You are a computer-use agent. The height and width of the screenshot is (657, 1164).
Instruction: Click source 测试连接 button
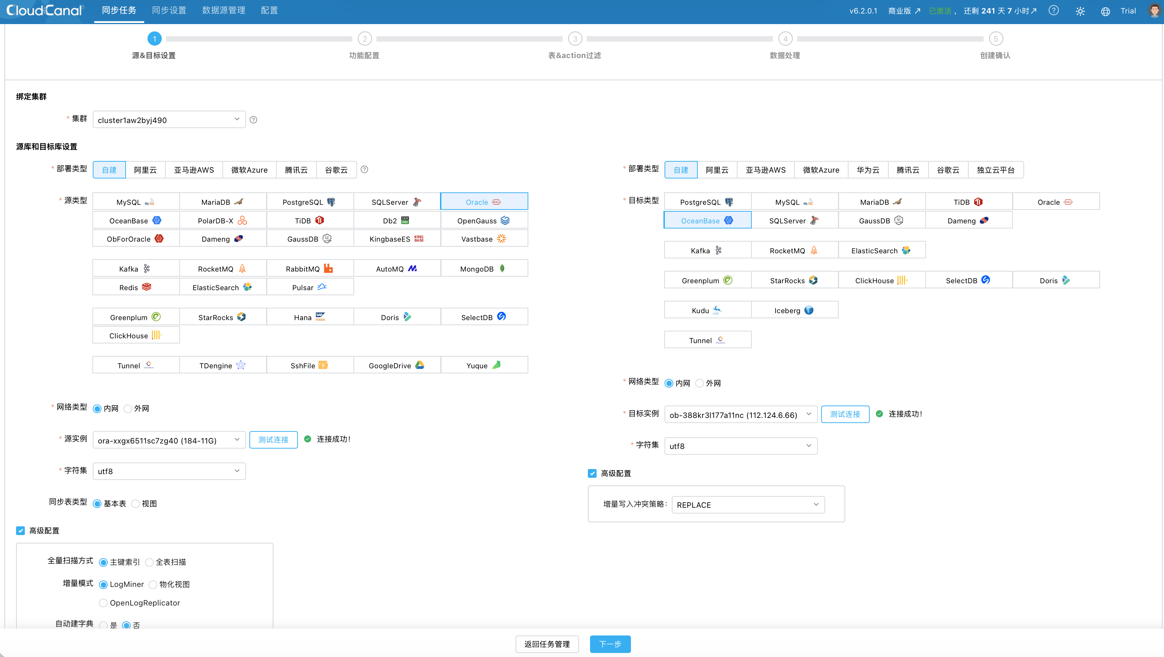tap(273, 440)
